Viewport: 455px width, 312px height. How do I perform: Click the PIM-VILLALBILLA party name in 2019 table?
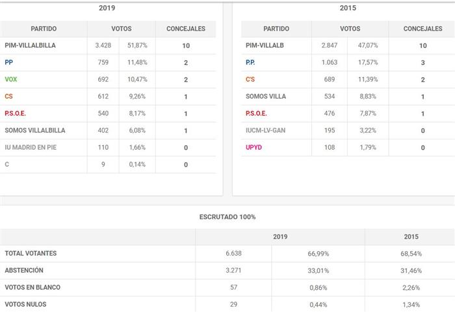[x=30, y=46]
